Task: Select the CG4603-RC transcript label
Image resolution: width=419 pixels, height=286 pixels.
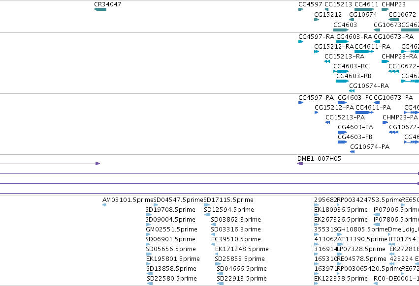Action: (x=351, y=66)
